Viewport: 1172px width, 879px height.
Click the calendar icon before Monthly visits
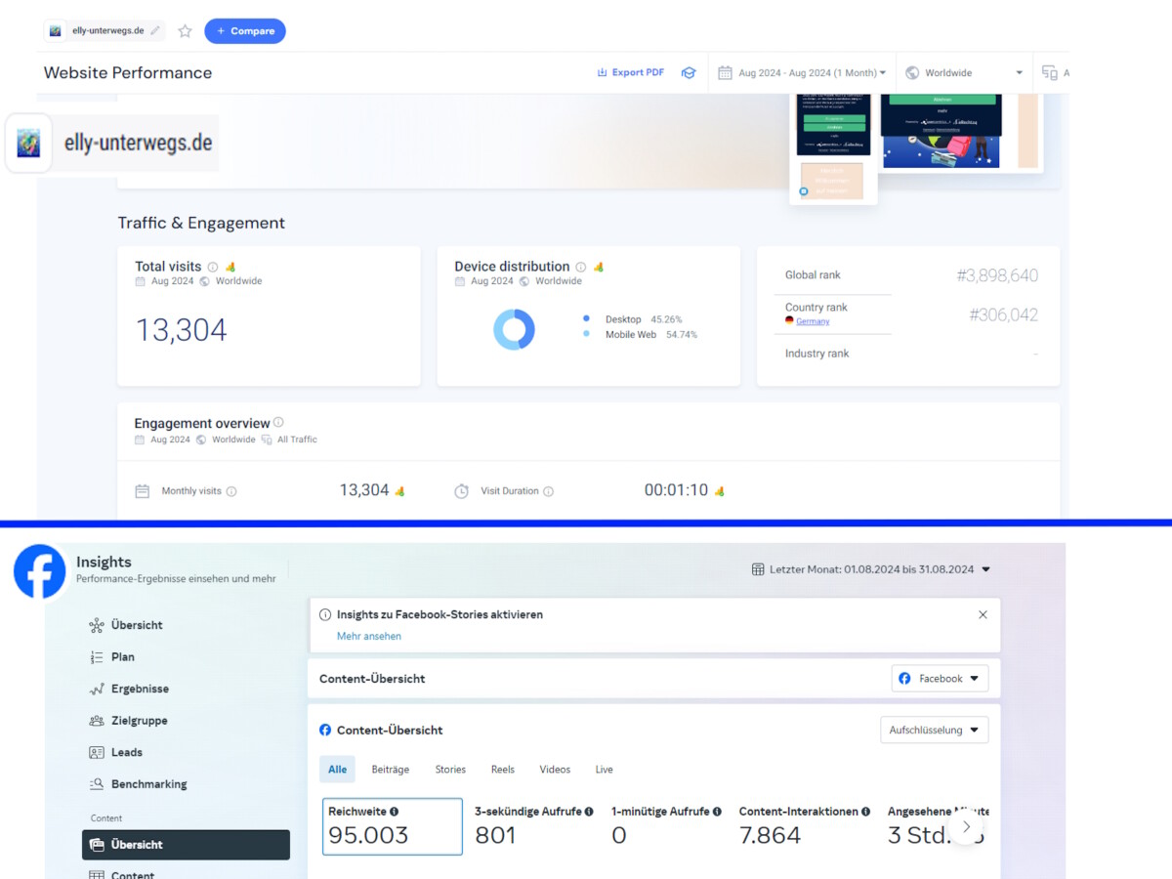point(142,491)
